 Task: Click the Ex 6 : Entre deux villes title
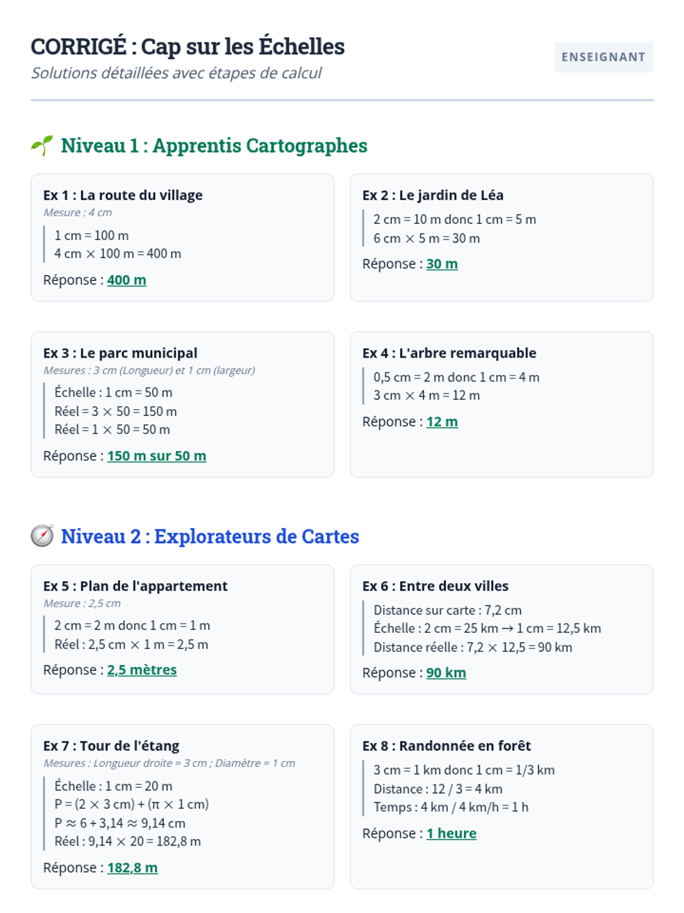click(x=435, y=586)
